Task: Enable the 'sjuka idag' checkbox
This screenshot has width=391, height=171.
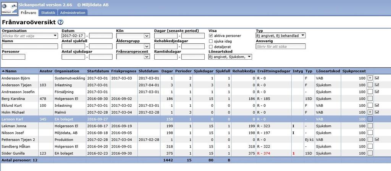Action: click(x=211, y=41)
